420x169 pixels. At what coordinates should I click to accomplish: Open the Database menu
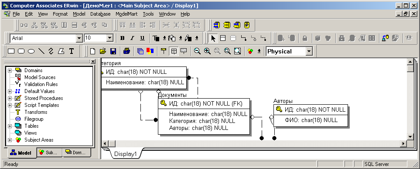(x=100, y=14)
